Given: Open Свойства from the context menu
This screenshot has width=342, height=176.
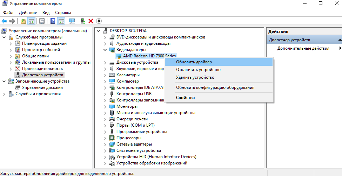Looking at the screenshot, I should [219, 98].
